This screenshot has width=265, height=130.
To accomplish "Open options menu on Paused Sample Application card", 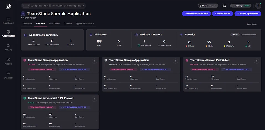I will coord(94,61).
